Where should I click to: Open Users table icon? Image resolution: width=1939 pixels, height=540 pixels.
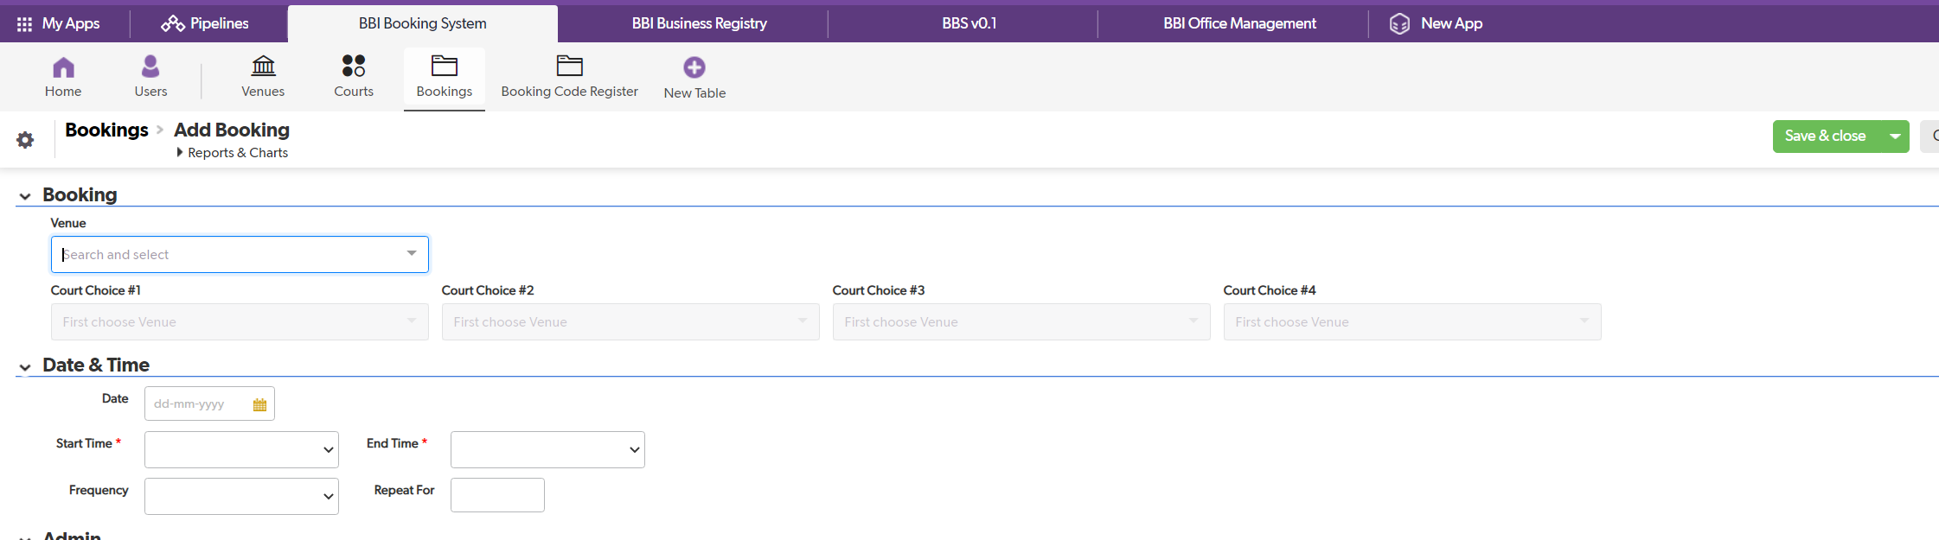(150, 66)
